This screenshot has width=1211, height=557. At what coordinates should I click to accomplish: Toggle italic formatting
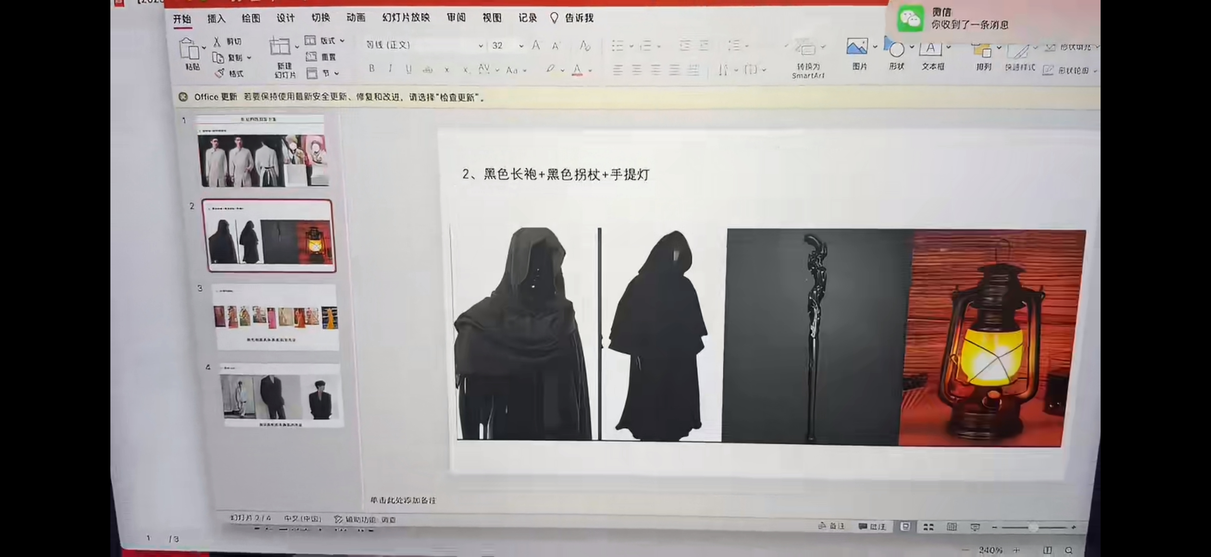coord(390,69)
